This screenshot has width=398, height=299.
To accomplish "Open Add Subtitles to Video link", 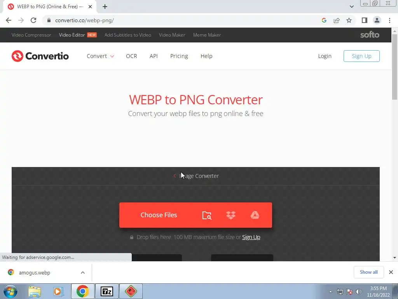I will (127, 35).
